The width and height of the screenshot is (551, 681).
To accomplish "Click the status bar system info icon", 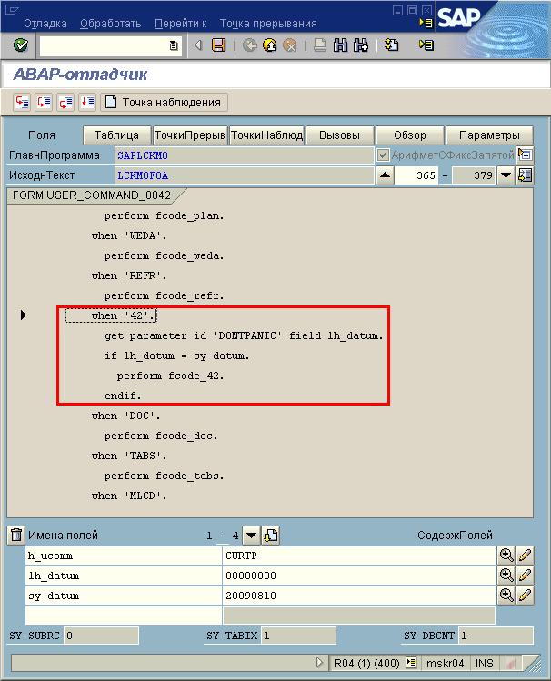I will [x=410, y=663].
